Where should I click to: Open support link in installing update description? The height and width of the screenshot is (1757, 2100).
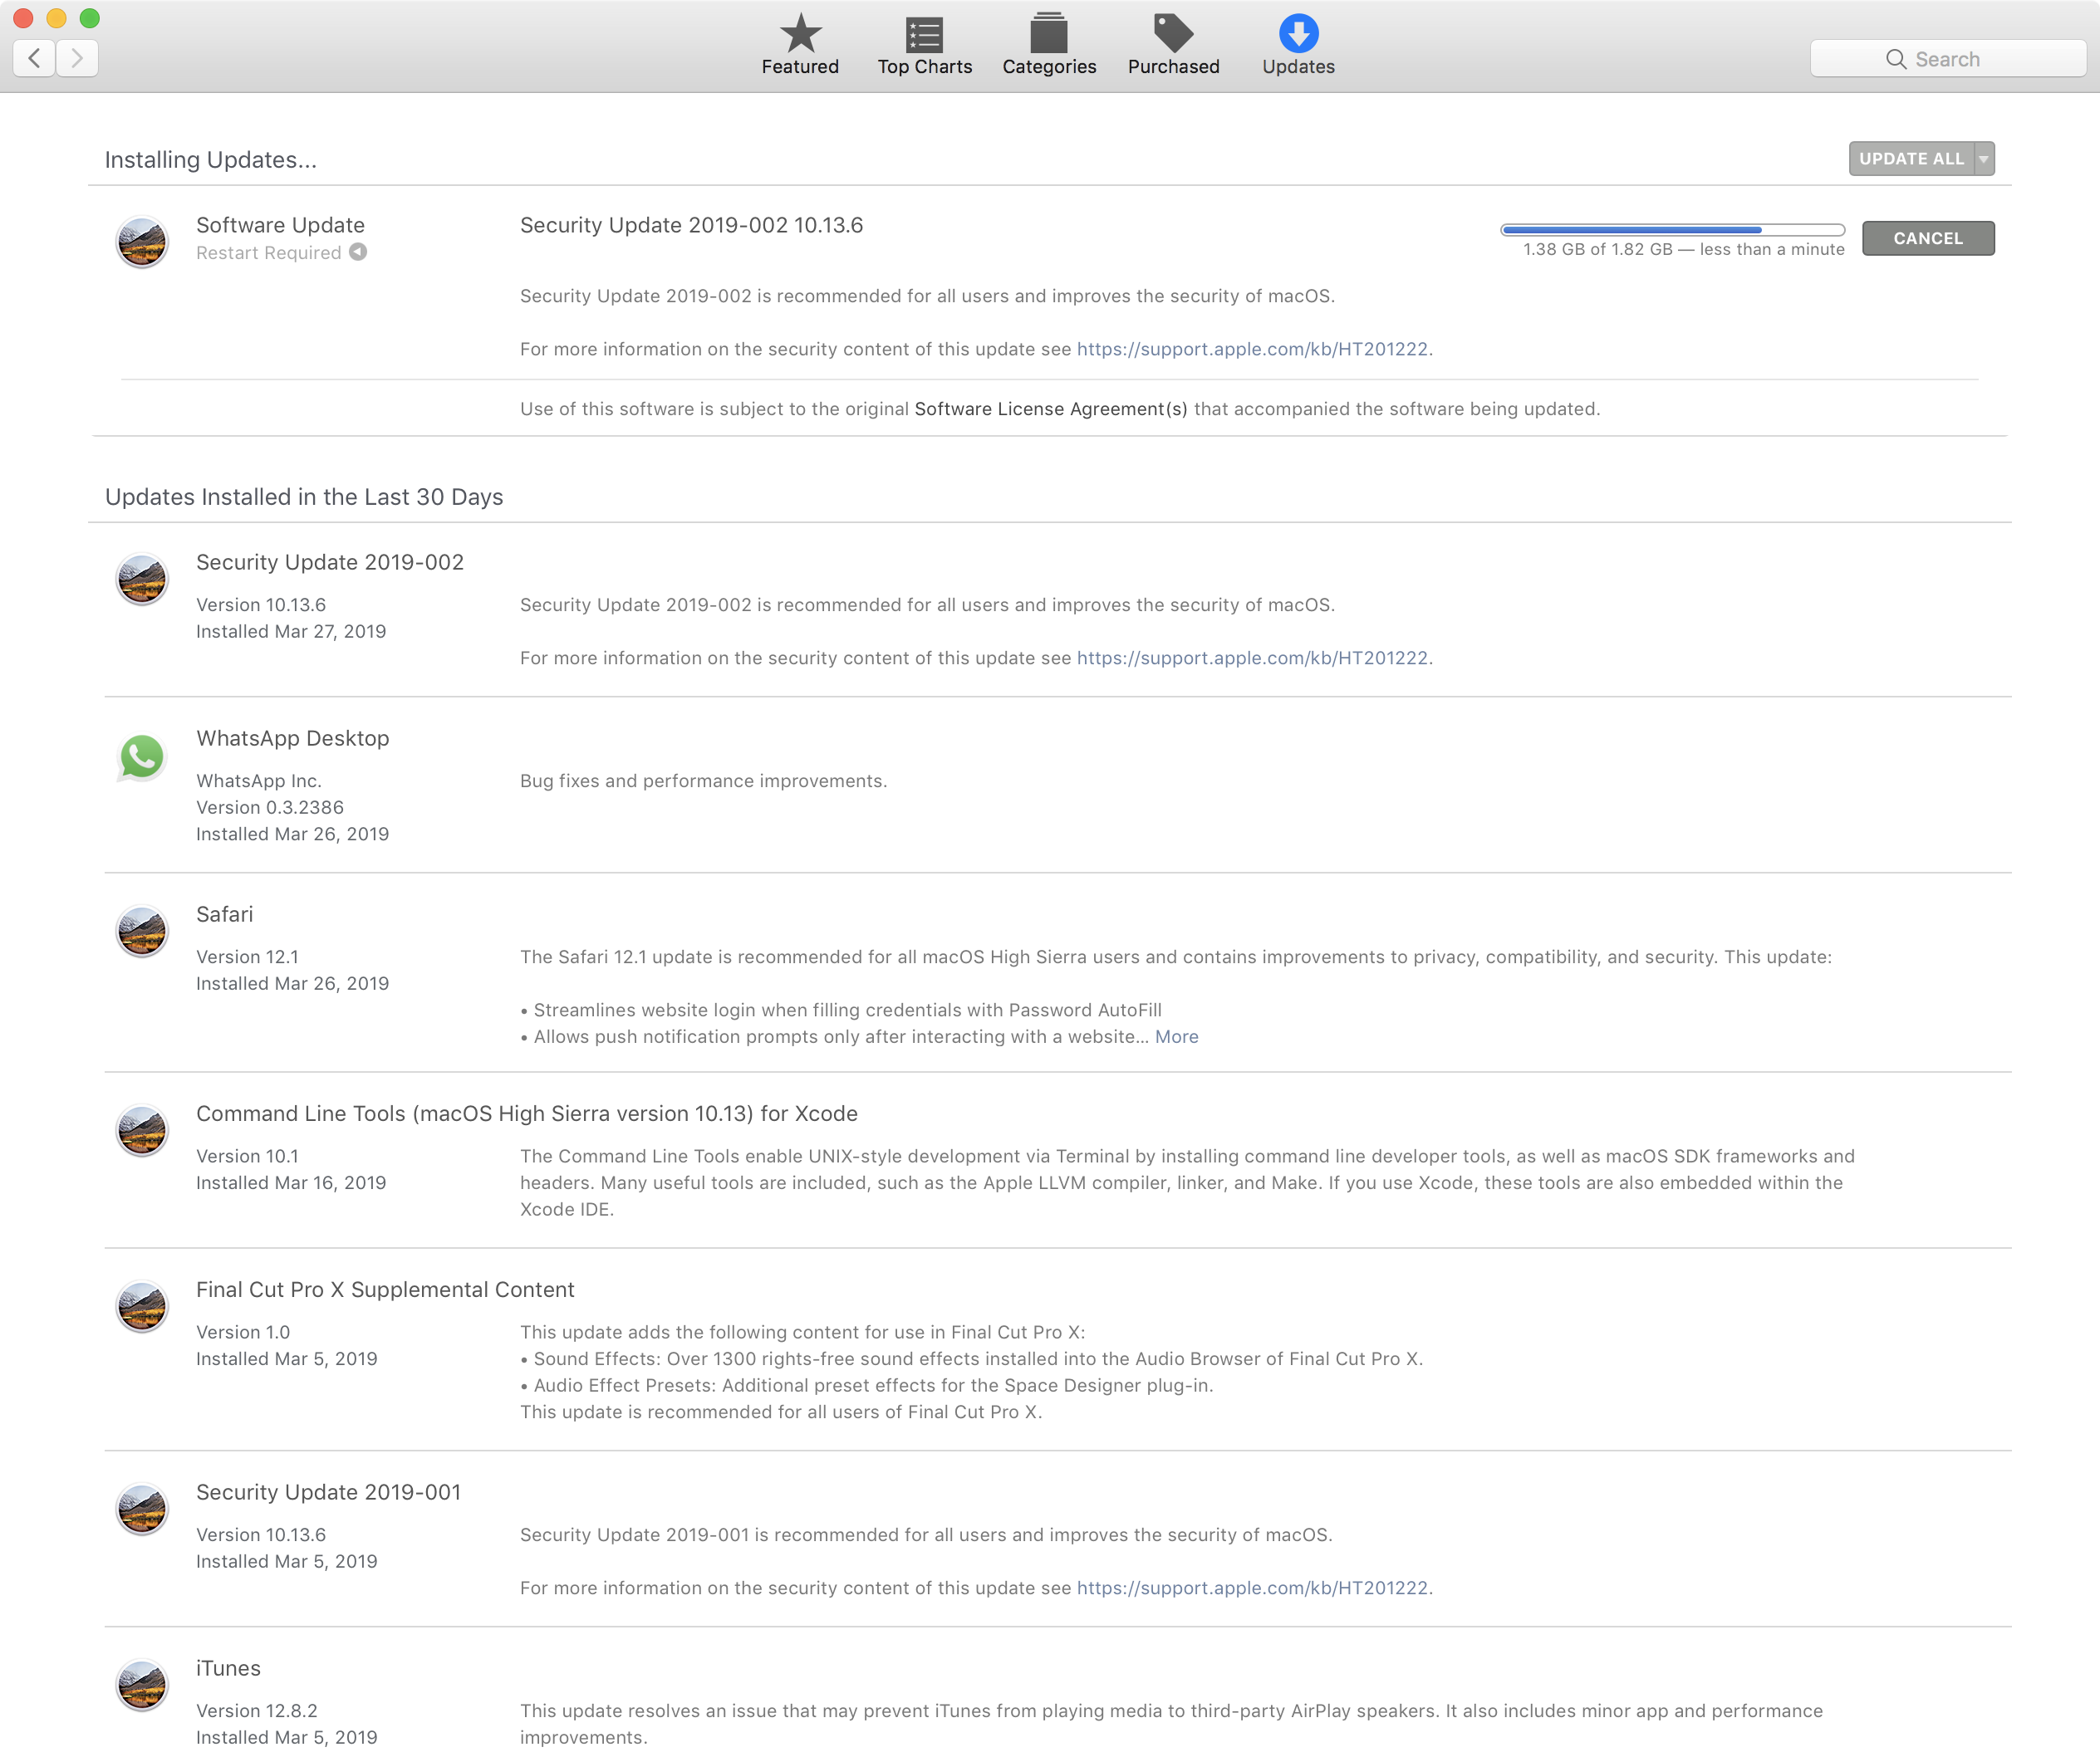(x=1252, y=349)
